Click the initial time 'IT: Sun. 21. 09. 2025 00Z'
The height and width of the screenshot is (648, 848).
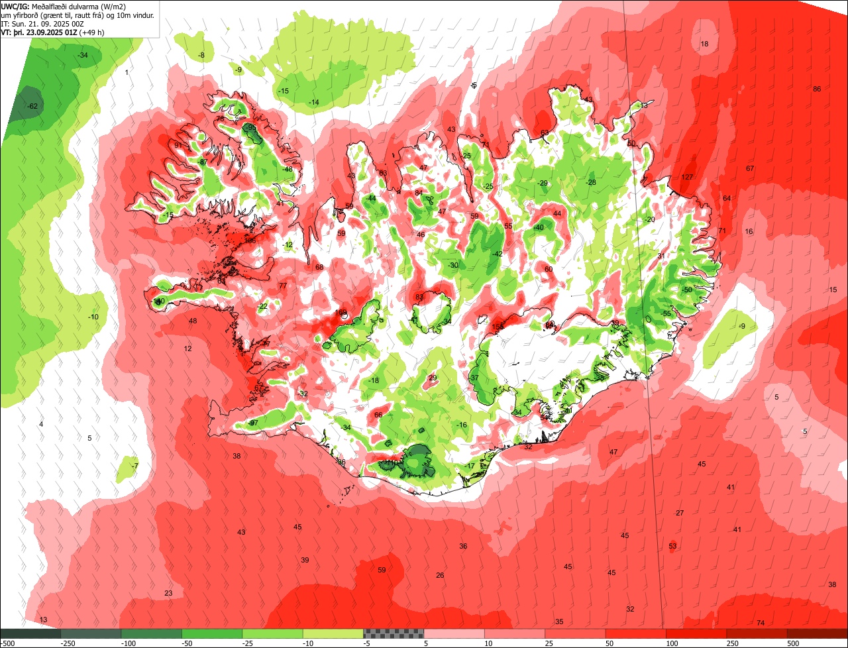click(42, 23)
